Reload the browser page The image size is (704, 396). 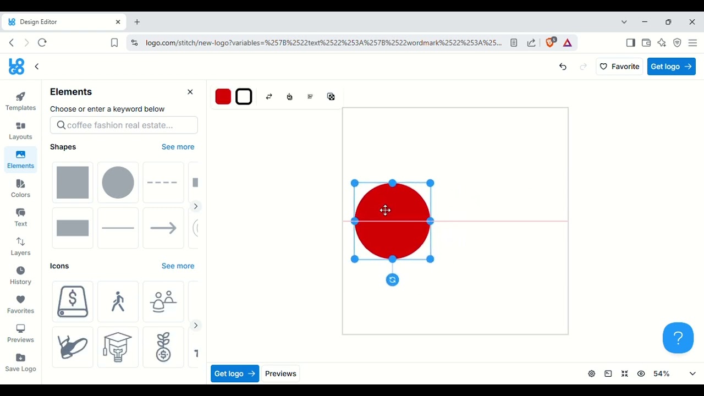point(42,42)
